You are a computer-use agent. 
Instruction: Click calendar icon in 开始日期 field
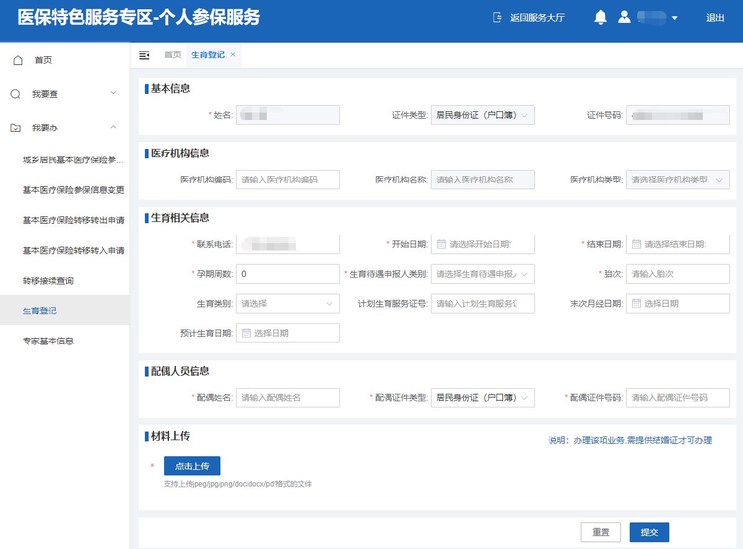pos(441,244)
